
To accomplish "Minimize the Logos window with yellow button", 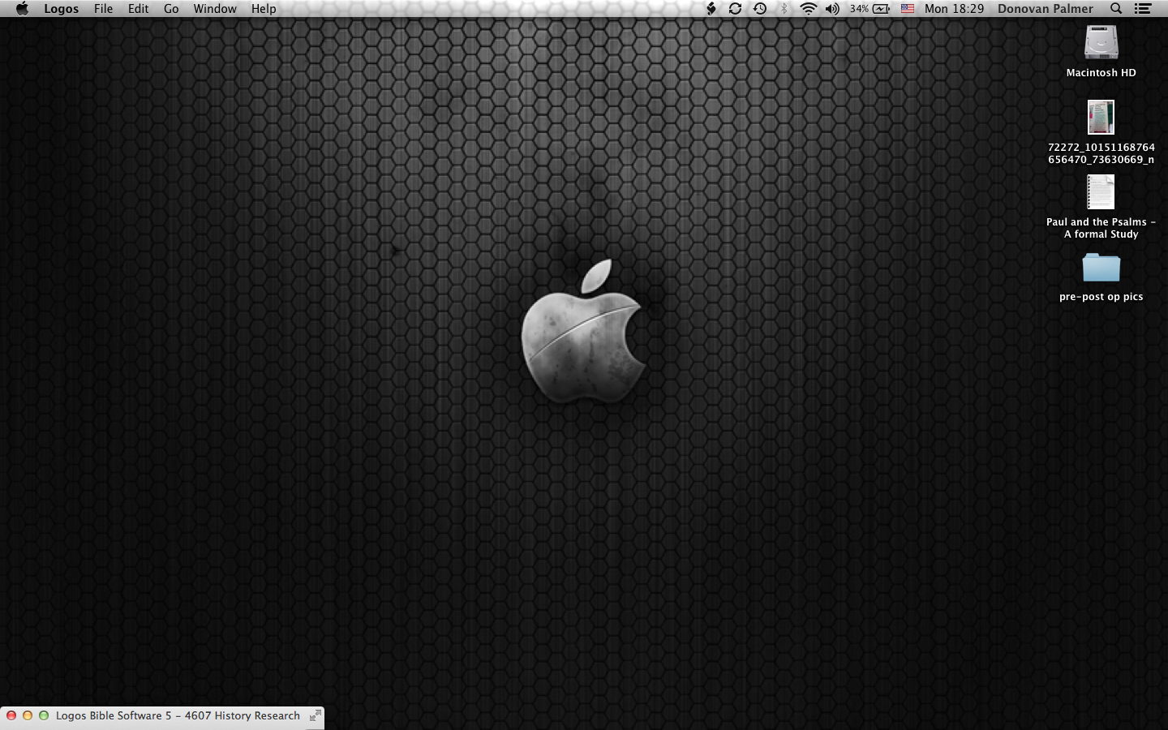I will 28,715.
